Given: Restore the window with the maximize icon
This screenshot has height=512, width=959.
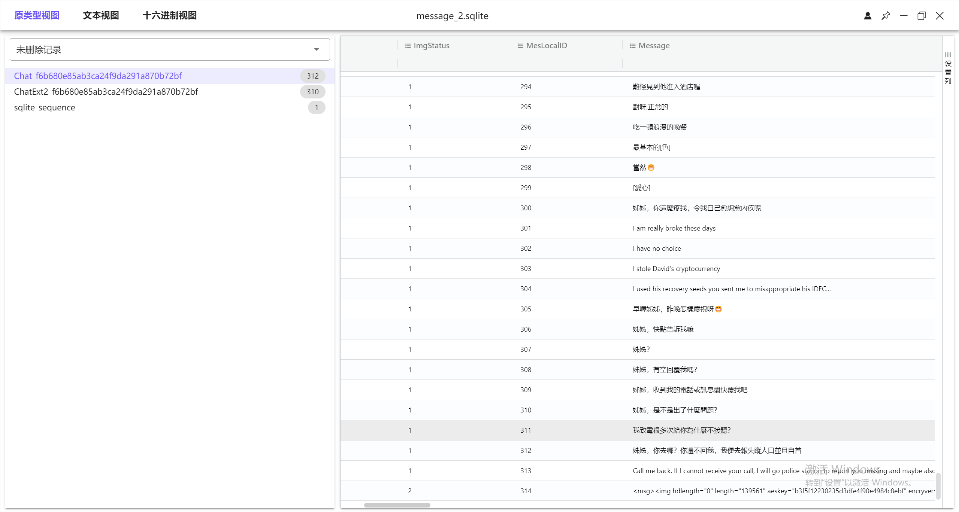Looking at the screenshot, I should point(922,16).
